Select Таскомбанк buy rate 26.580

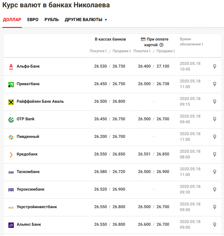pyautogui.click(x=101, y=172)
